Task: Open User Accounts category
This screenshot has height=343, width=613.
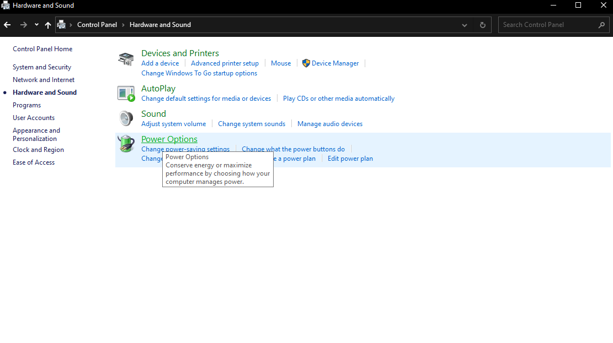Action: [34, 118]
